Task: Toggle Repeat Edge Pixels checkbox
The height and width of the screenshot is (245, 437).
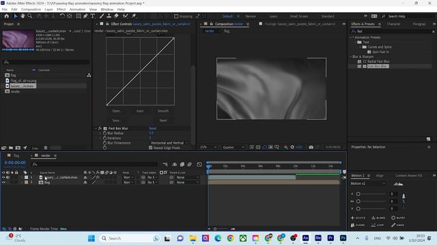Action: pyautogui.click(x=150, y=148)
